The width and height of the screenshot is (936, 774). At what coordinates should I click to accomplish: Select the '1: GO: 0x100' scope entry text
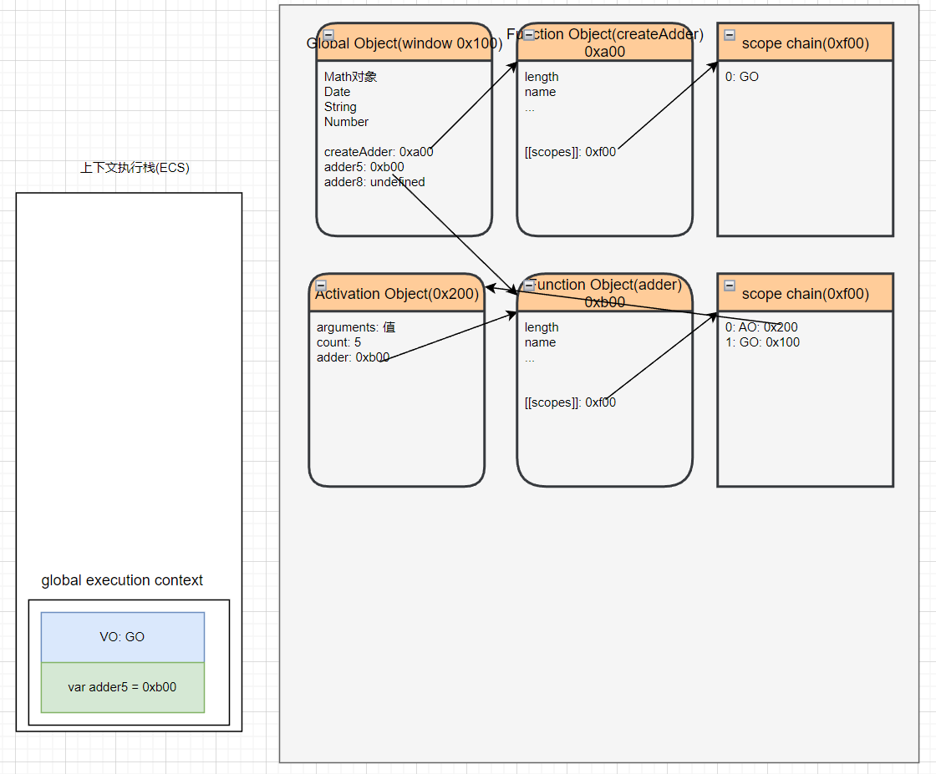pyautogui.click(x=762, y=342)
